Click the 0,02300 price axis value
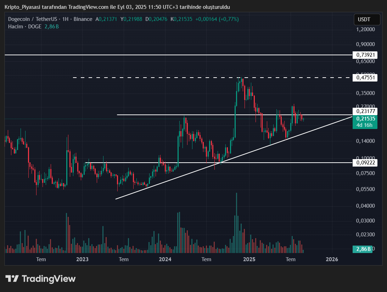The image size is (387, 292). pos(365,235)
